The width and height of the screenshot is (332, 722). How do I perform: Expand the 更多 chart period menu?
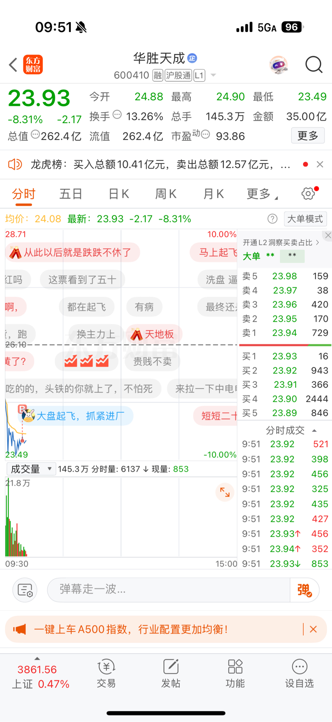262,194
